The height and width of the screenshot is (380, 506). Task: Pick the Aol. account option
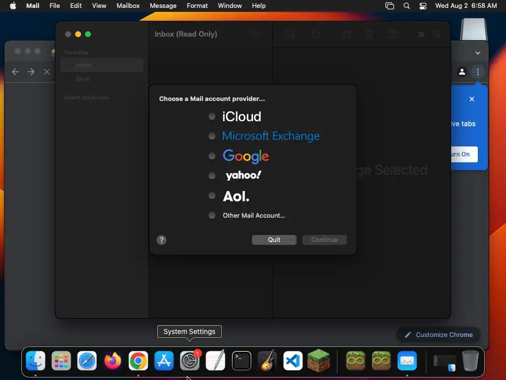[x=212, y=195]
